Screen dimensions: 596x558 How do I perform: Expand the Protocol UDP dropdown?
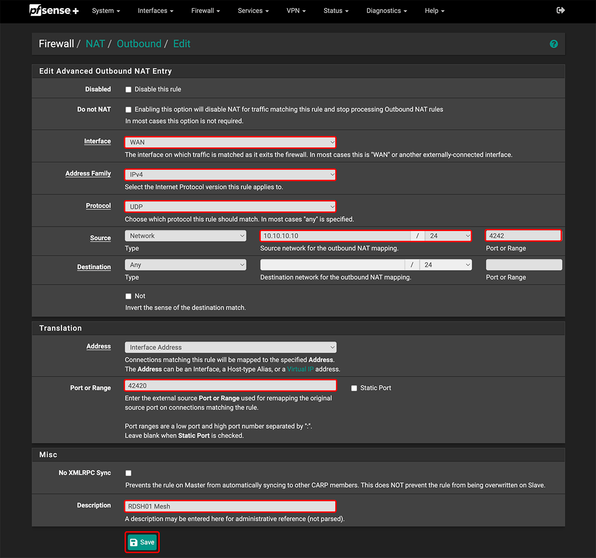230,206
